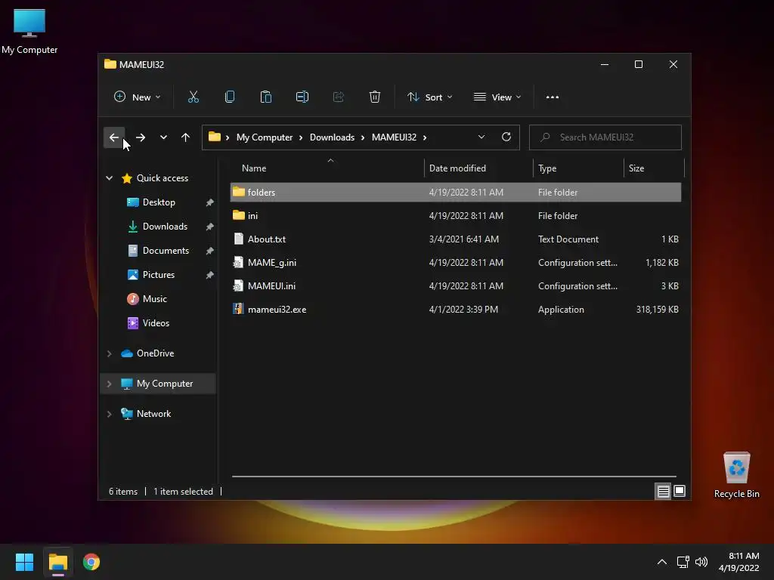774x580 pixels.
Task: Launch Chrome from the taskbar
Action: click(91, 562)
